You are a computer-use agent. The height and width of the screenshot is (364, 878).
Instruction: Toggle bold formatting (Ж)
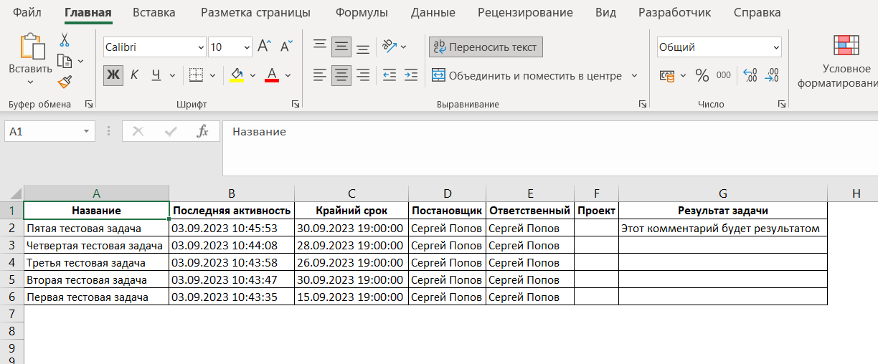[113, 75]
